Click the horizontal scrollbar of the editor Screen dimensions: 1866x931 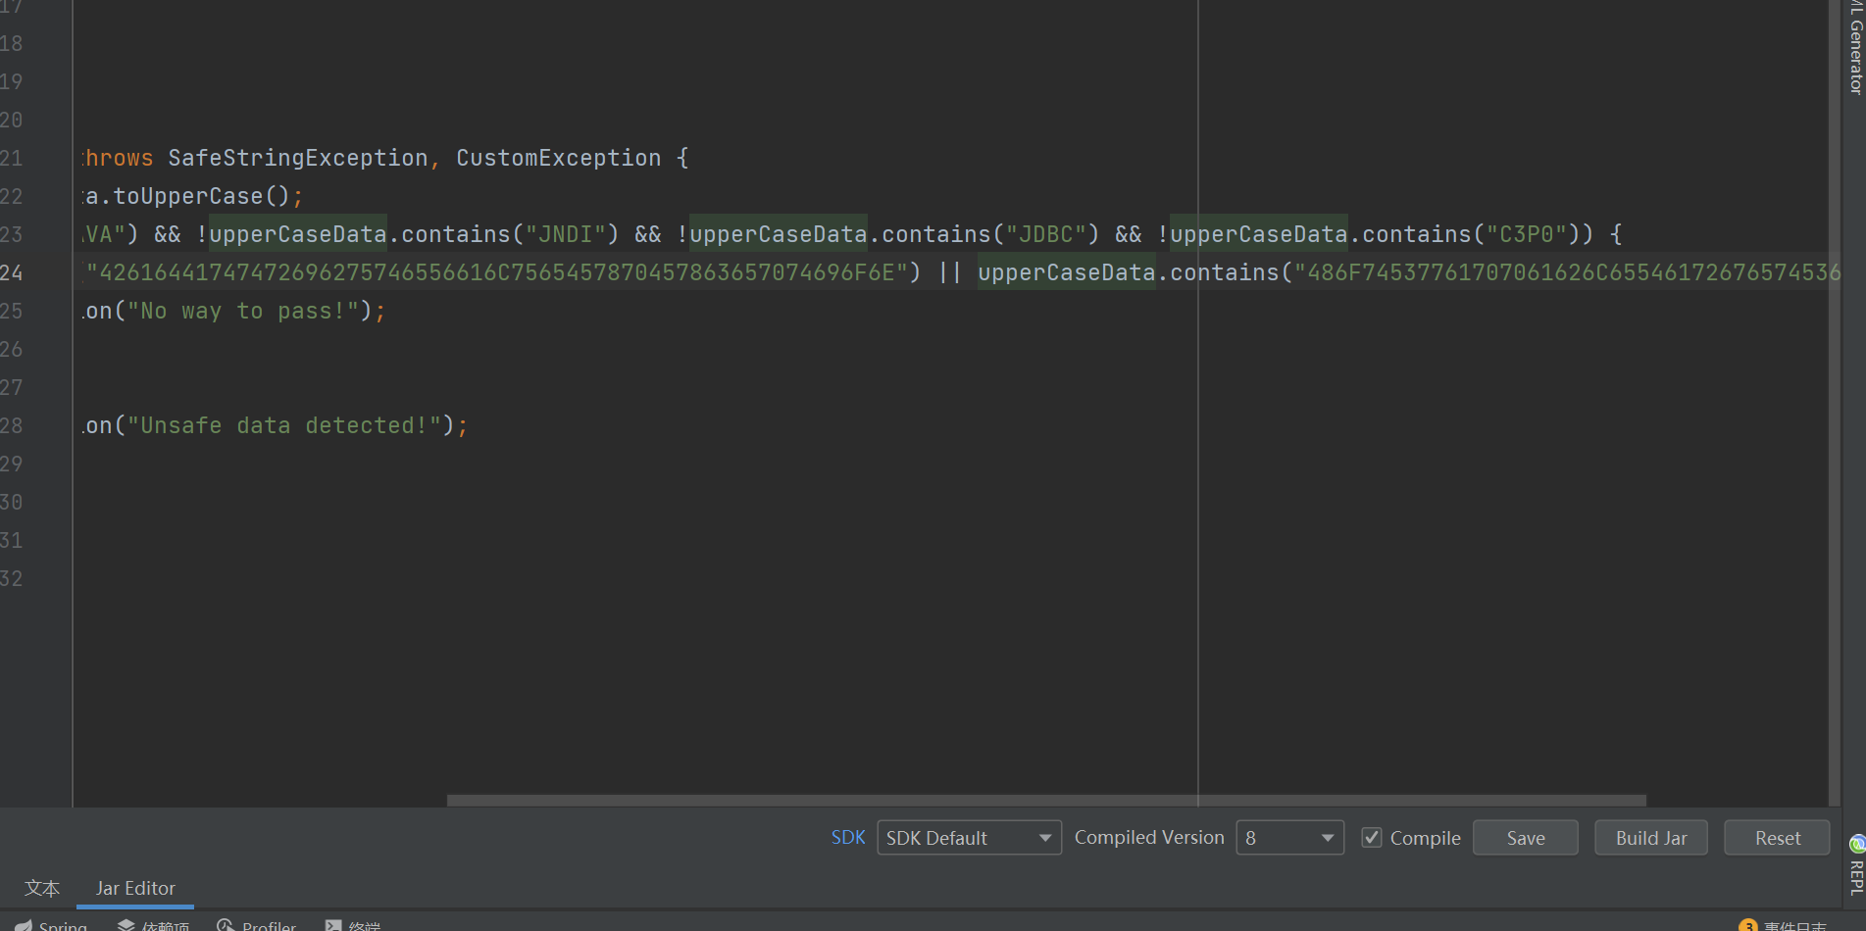pyautogui.click(x=1046, y=801)
